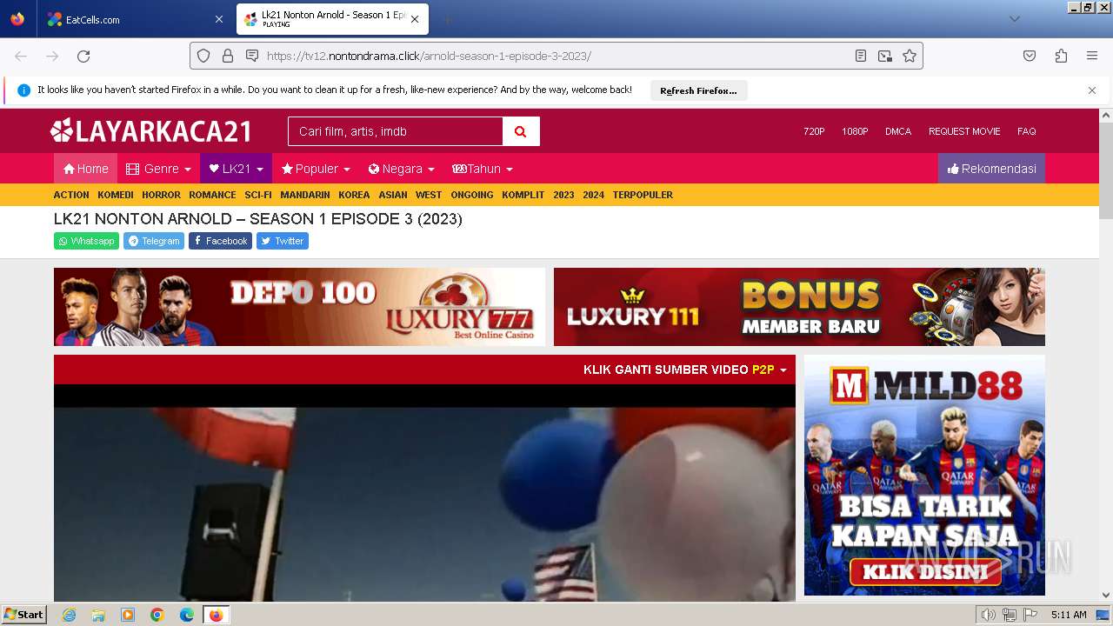Expand the Negara dropdown menu
The width and height of the screenshot is (1113, 626).
tap(402, 169)
